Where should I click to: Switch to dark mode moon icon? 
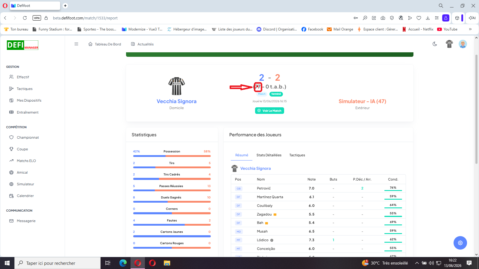(x=435, y=44)
